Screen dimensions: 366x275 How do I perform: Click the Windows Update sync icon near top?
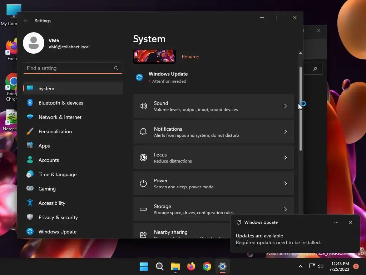(x=139, y=77)
